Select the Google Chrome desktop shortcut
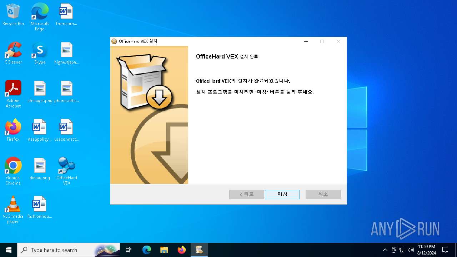The width and height of the screenshot is (457, 257). coord(13,171)
